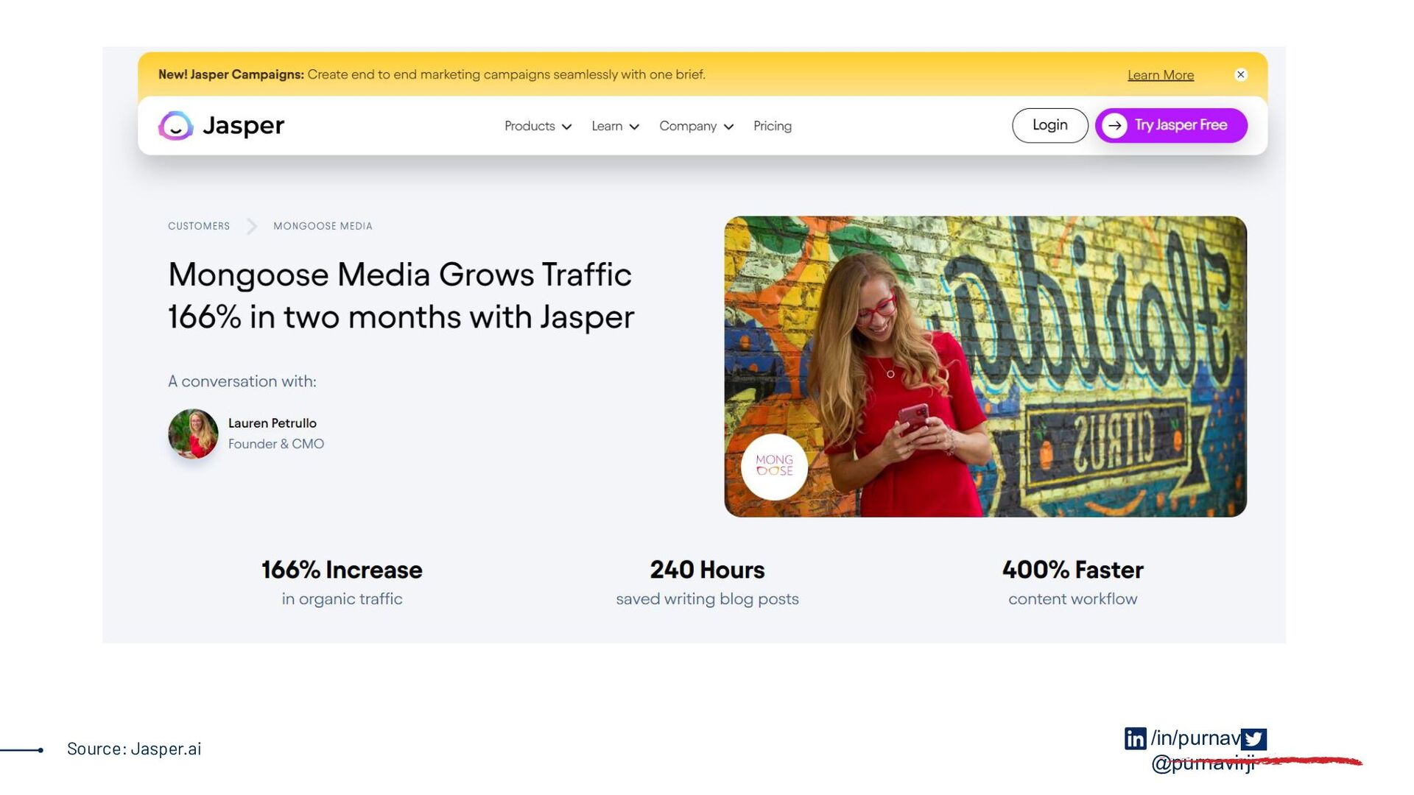Click the Login button
1414x795 pixels.
1049,126
